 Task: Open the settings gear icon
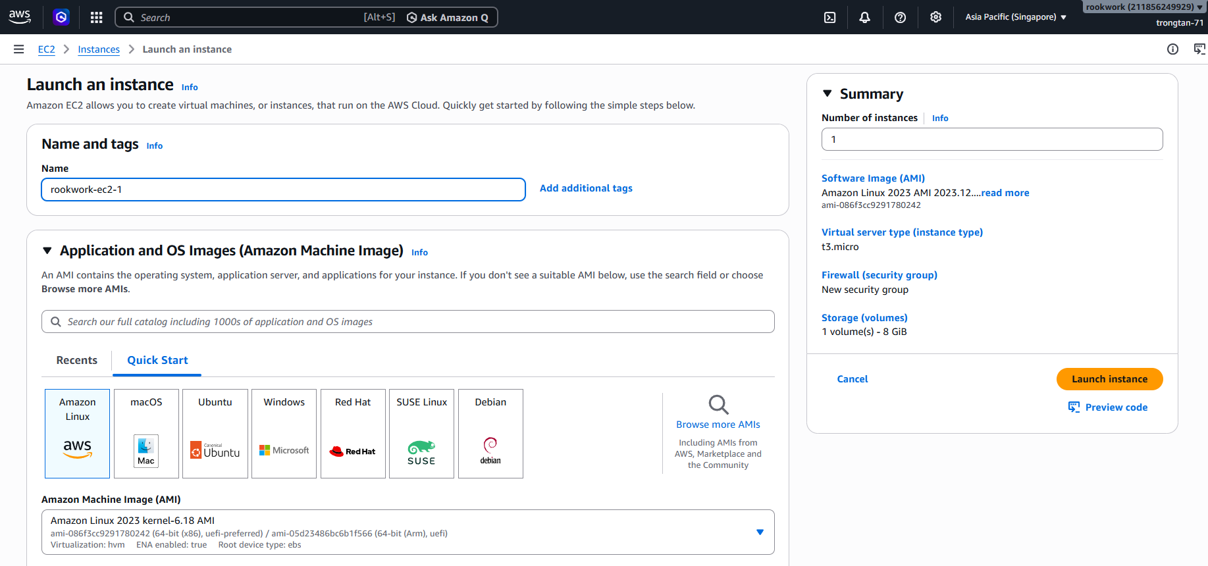coord(935,17)
